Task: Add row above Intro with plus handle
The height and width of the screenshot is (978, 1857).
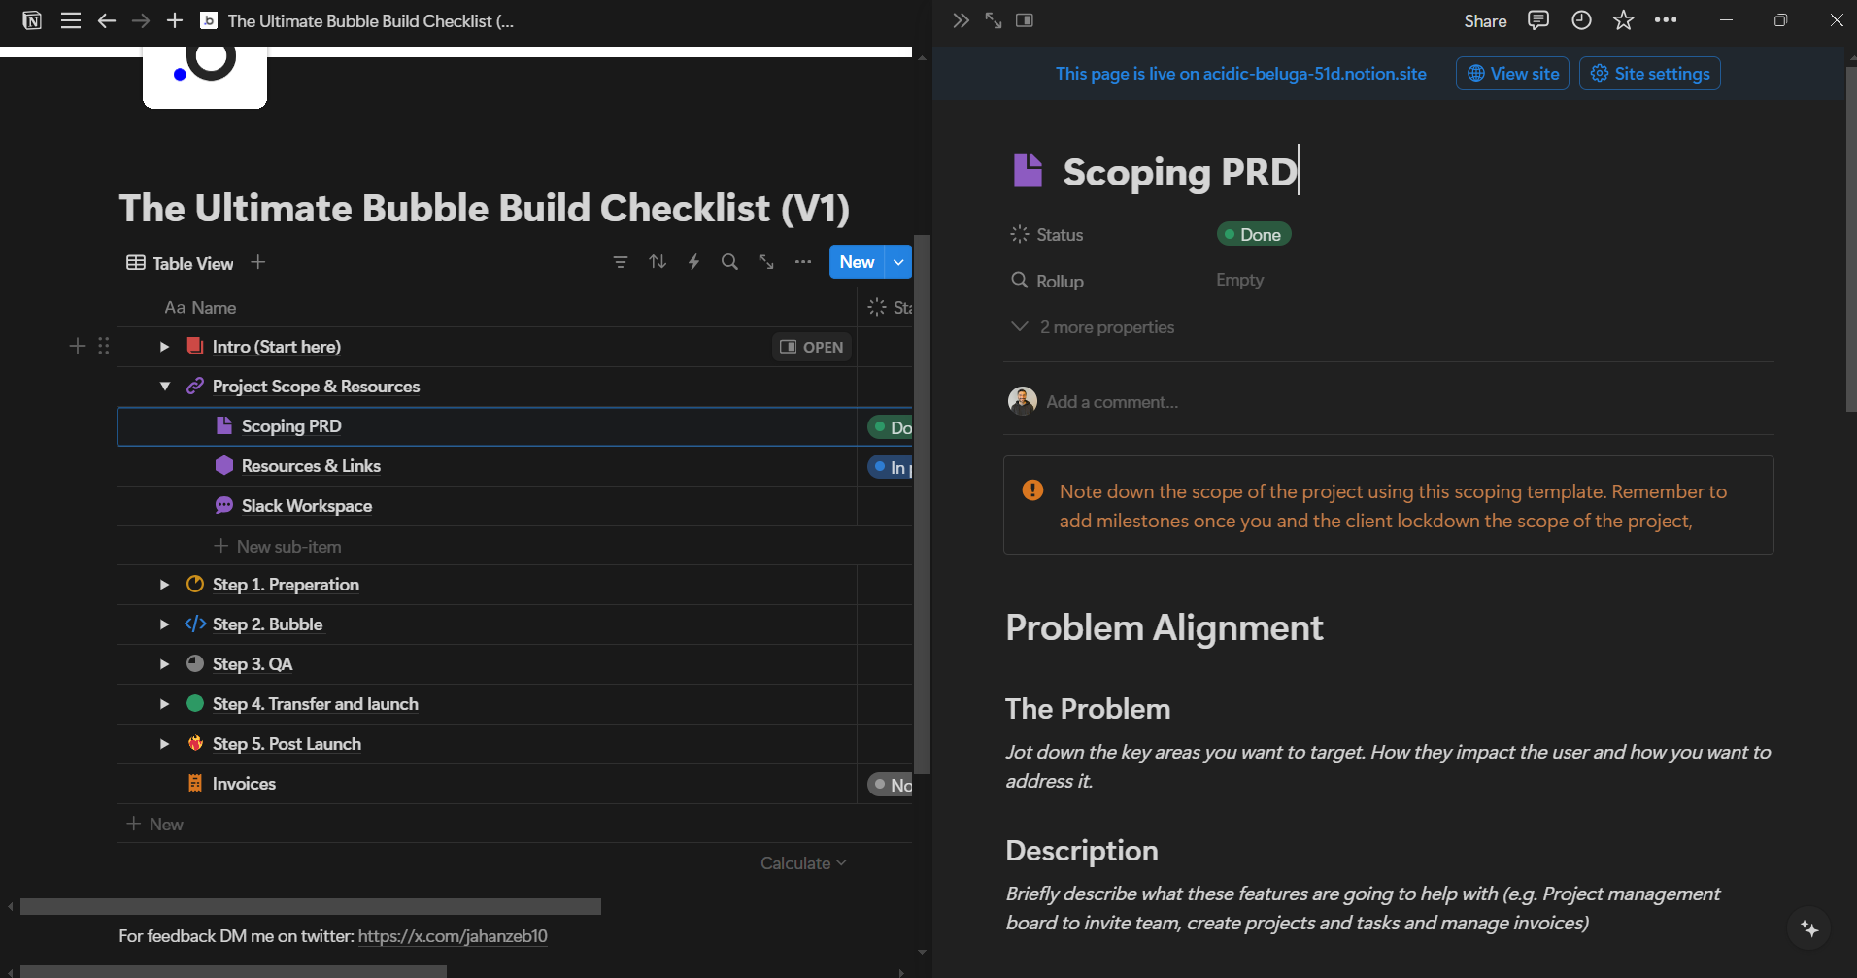Action: tap(78, 346)
